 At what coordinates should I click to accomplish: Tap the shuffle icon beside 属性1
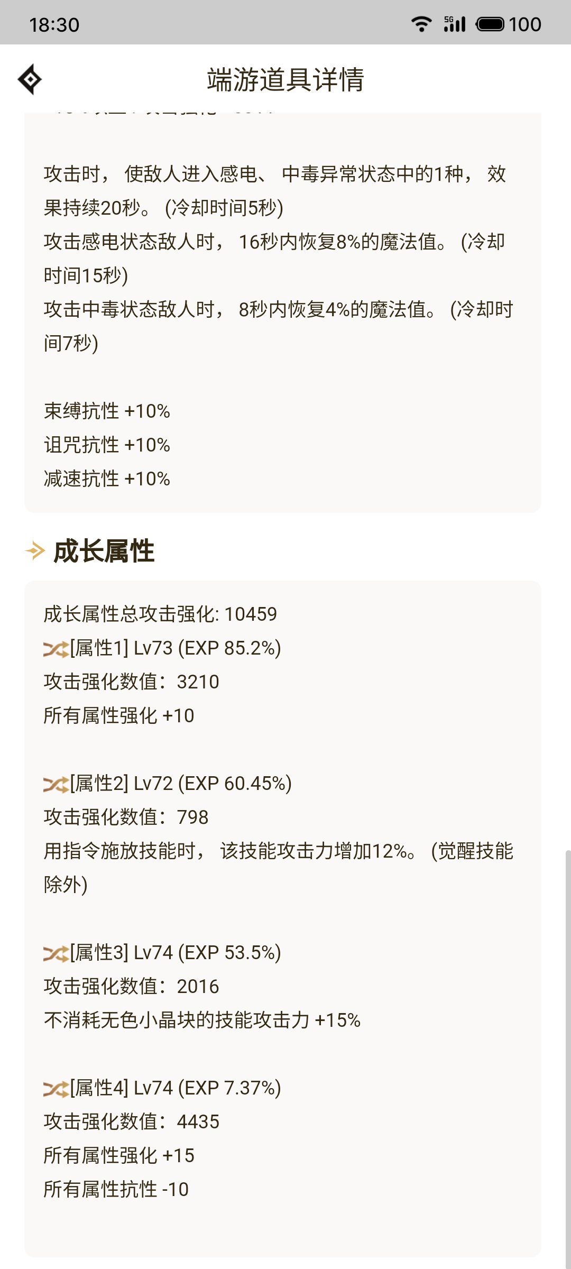56,649
